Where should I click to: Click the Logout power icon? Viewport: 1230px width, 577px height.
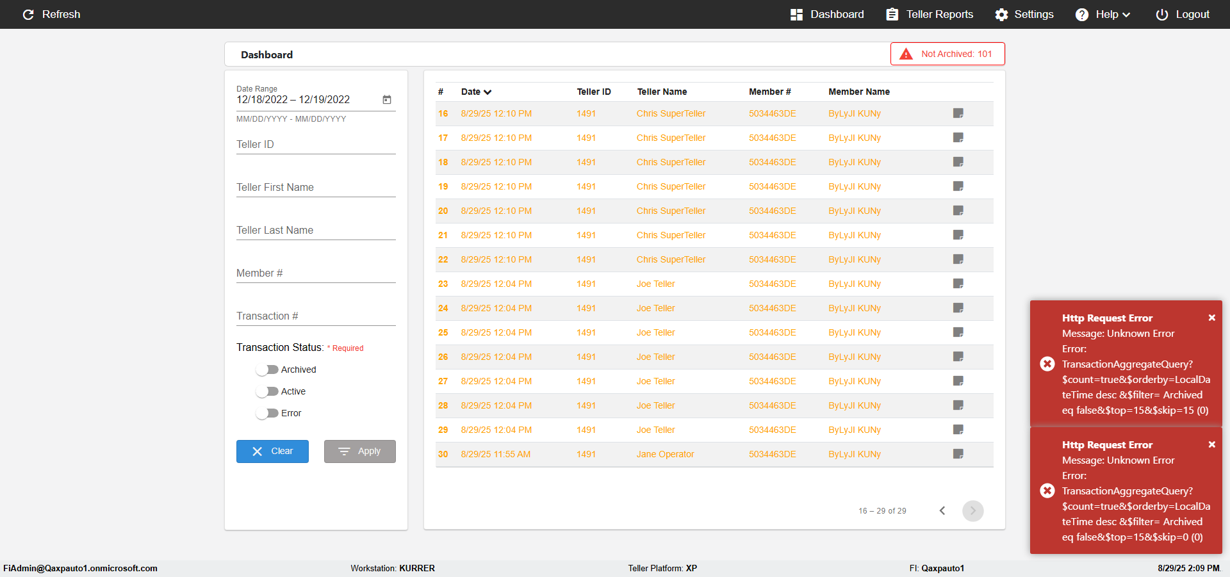point(1161,14)
